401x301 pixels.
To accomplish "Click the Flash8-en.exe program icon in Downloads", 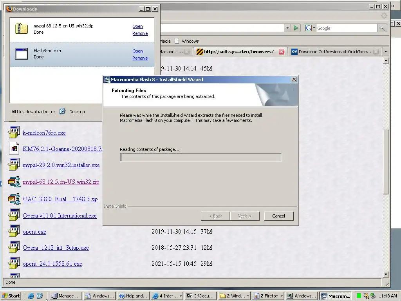I will [x=22, y=54].
